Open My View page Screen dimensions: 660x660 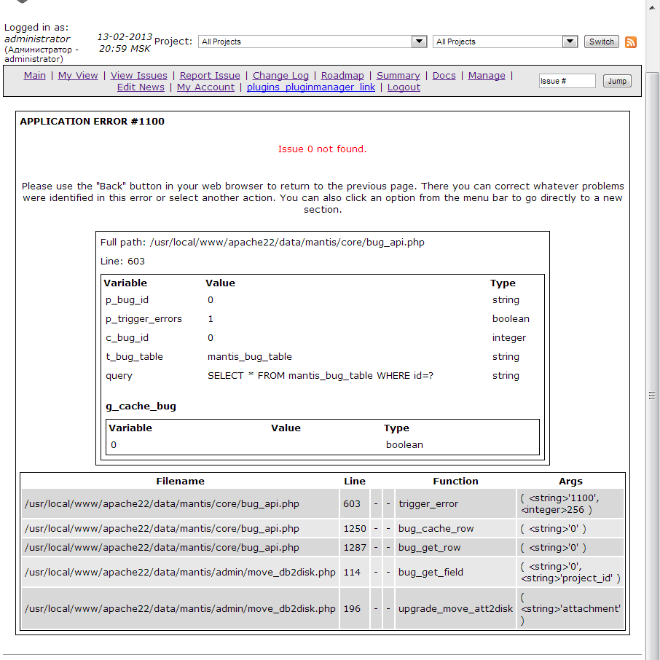[x=78, y=76]
